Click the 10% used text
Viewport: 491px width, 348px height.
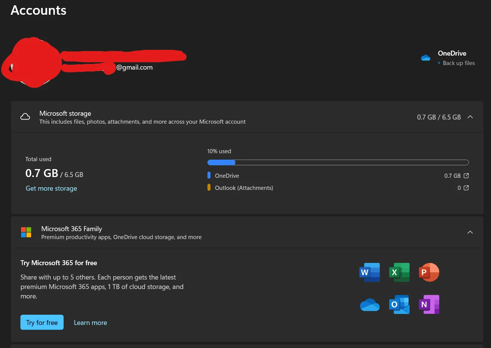coord(219,151)
